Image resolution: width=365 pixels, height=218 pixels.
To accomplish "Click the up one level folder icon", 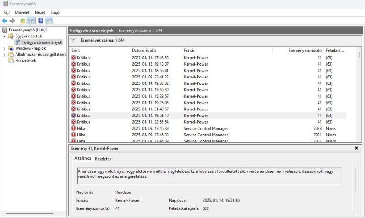I will pos(22,21).
